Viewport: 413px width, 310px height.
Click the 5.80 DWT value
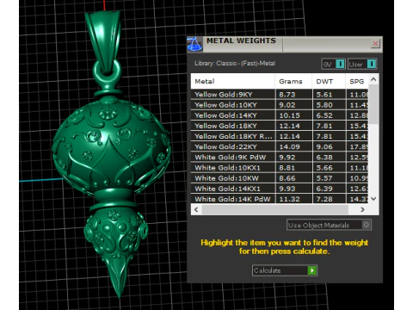pos(324,105)
